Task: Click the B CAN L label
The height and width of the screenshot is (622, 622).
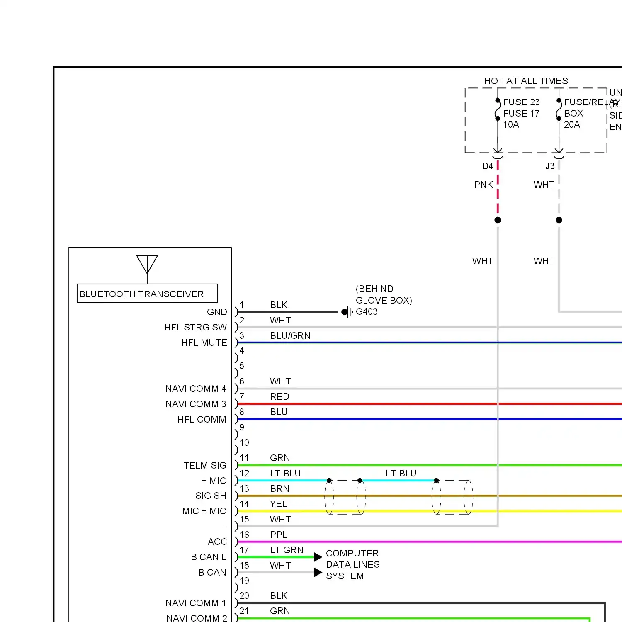Action: 209,557
